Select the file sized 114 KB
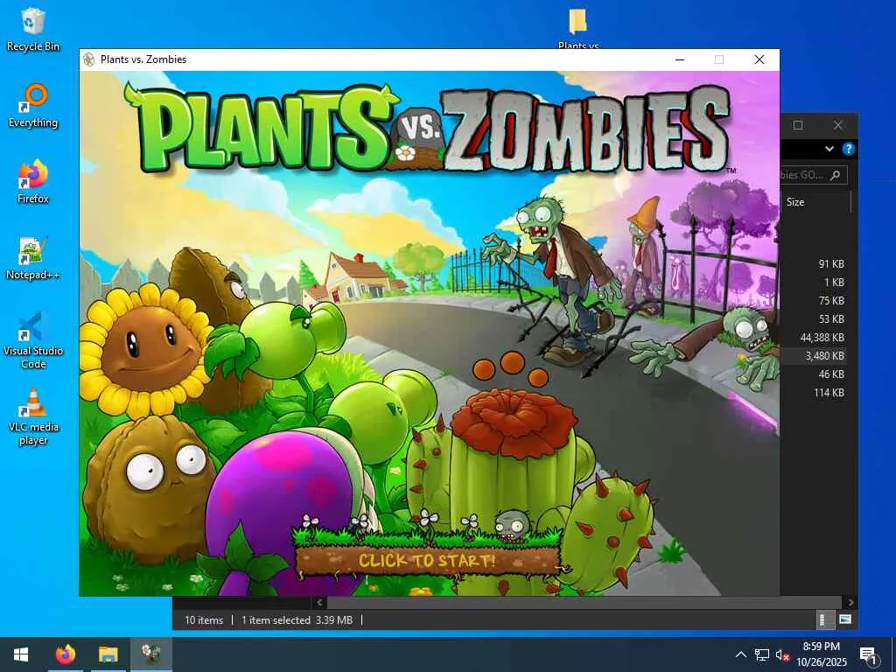Viewport: 896px width, 672px height. pos(813,393)
